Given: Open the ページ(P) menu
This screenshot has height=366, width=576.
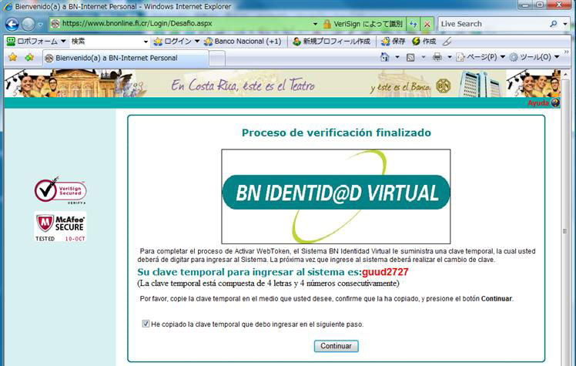Looking at the screenshot, I should coord(481,57).
